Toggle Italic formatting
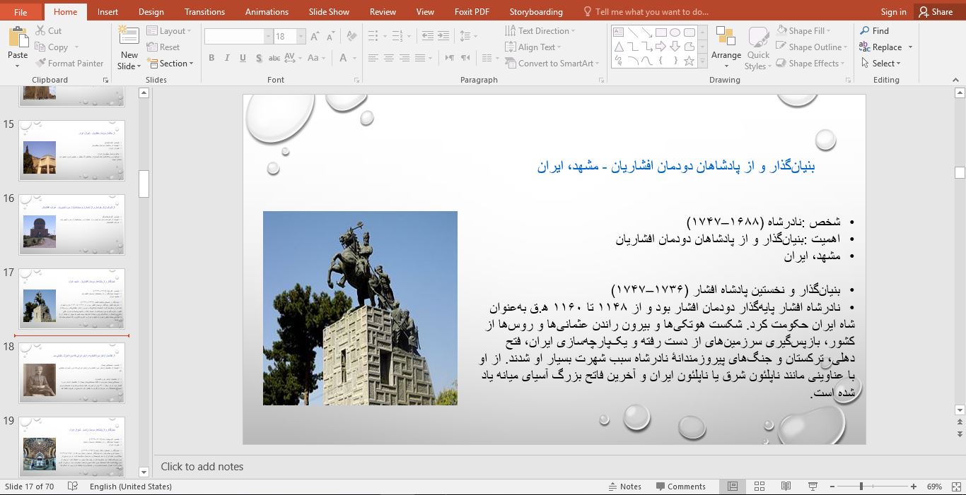 (227, 59)
